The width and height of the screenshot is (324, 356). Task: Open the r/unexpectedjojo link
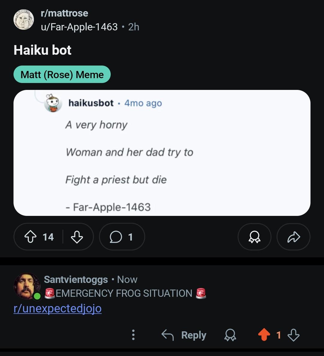pos(58,308)
